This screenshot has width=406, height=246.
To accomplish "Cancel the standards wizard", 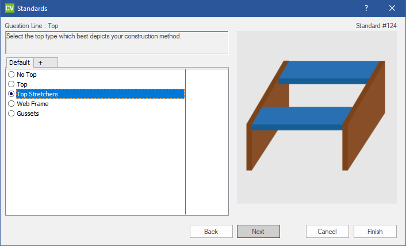I will (x=328, y=232).
